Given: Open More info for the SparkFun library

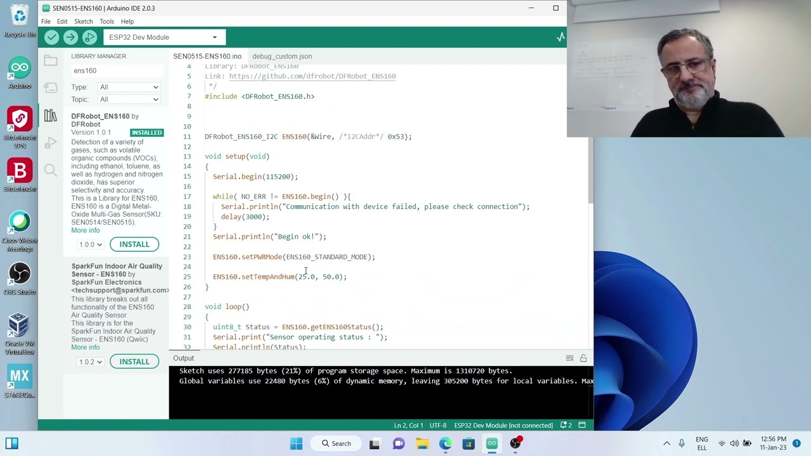Looking at the screenshot, I should click(x=86, y=348).
